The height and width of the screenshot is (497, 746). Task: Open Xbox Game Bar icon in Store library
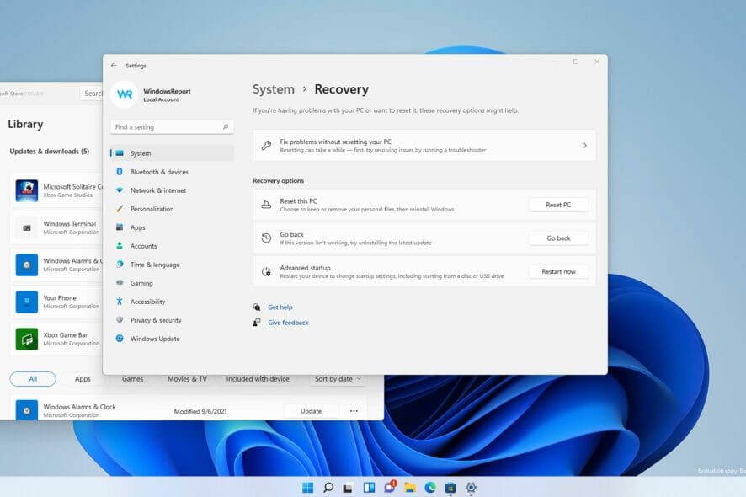(27, 339)
